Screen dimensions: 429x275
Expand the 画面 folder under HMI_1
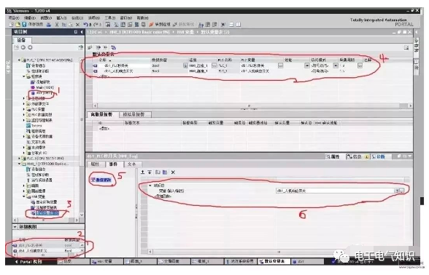[24, 186]
